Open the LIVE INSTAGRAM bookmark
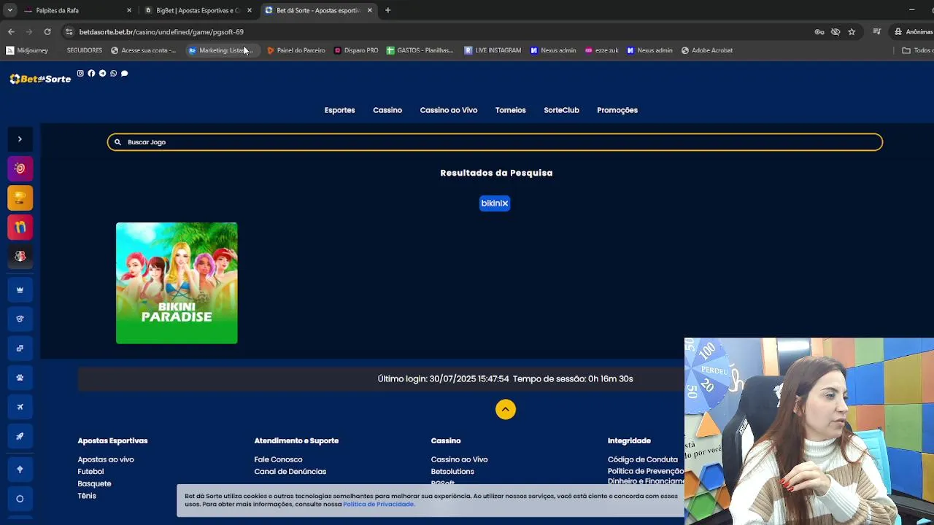This screenshot has height=525, width=934. pos(493,50)
